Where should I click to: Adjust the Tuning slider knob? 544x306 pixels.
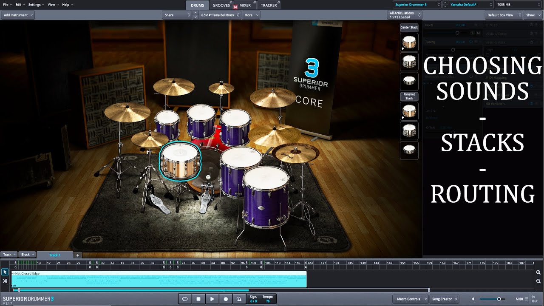coord(453,50)
